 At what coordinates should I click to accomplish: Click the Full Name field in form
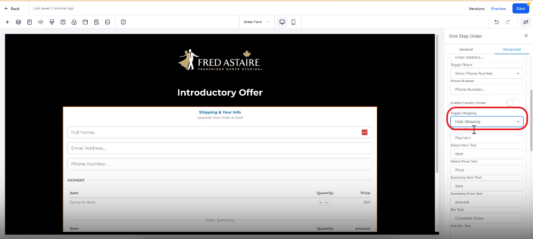[219, 132]
